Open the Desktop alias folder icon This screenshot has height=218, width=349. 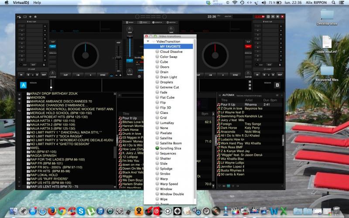point(327,15)
